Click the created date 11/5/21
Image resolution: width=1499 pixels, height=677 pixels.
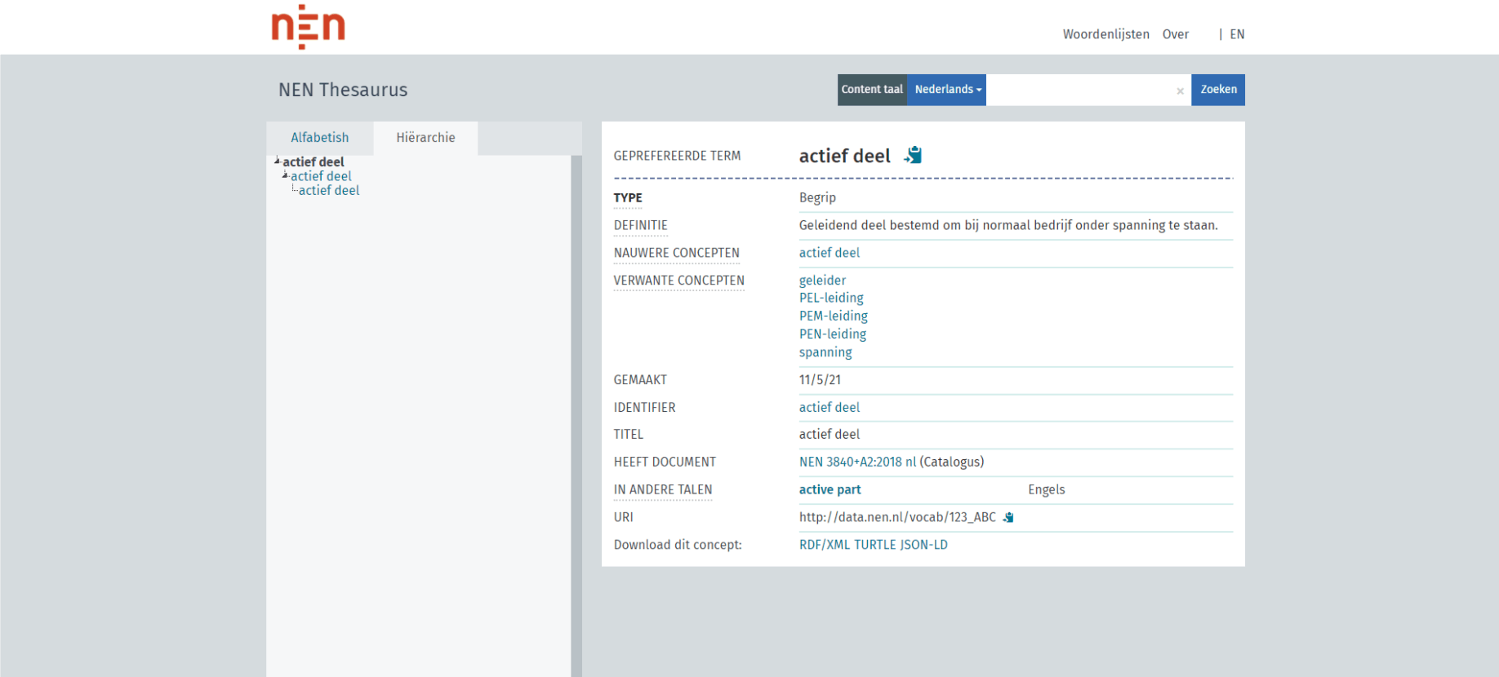coord(820,380)
